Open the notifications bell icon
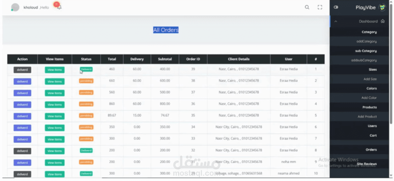The image size is (394, 181). click(x=59, y=7)
